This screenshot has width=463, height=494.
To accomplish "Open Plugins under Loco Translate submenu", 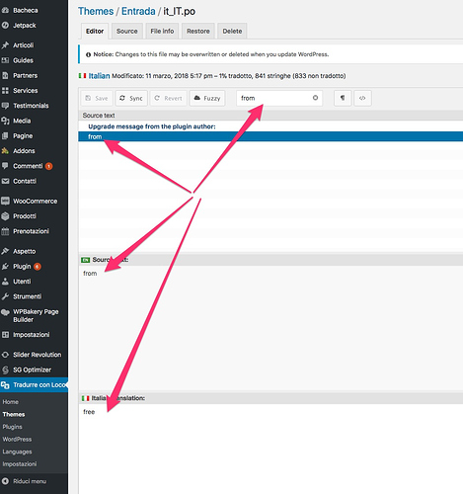I will point(12,427).
